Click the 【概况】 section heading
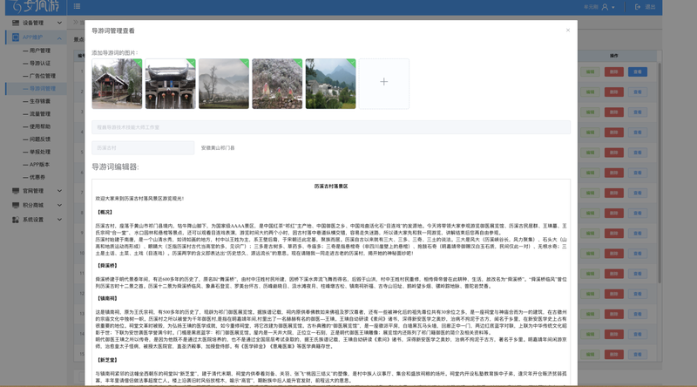Viewport: 697px width, 387px height. (x=105, y=212)
